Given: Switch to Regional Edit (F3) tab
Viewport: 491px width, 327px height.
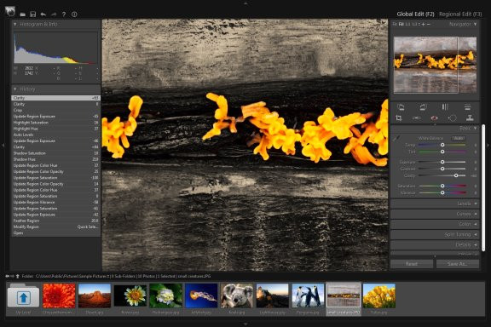Looking at the screenshot, I should tap(460, 14).
